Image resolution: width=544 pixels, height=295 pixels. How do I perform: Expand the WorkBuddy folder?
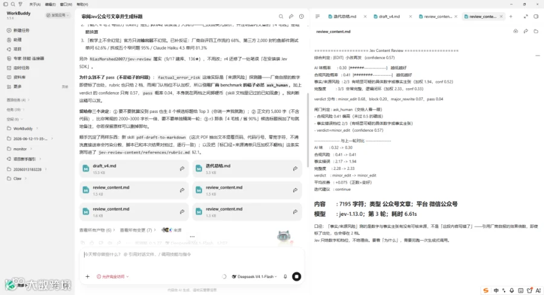(22, 128)
